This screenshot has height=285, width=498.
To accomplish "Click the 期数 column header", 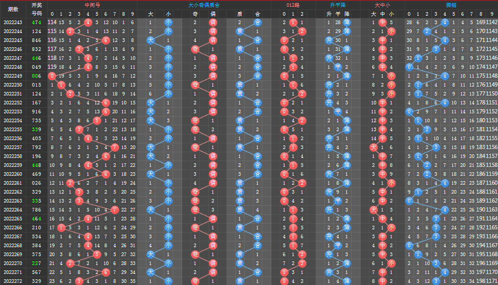I will 13,9.
